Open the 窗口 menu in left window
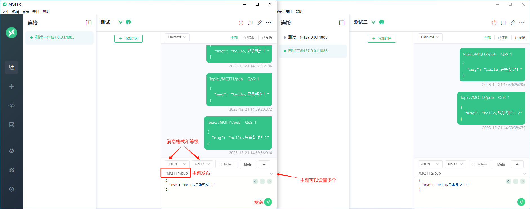Viewport: 530px width, 209px height. coord(36,12)
